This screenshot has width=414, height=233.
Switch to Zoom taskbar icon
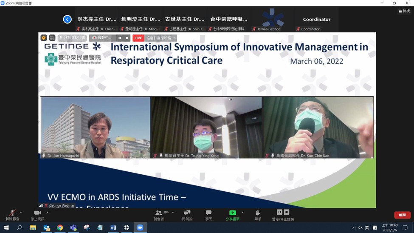[140, 227]
